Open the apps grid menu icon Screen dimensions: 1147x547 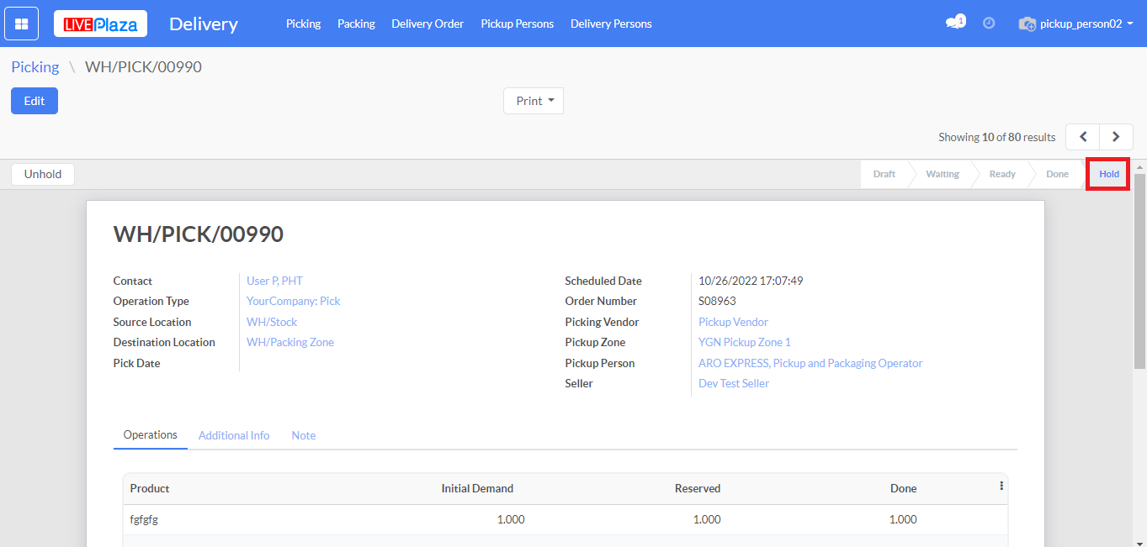[x=22, y=24]
